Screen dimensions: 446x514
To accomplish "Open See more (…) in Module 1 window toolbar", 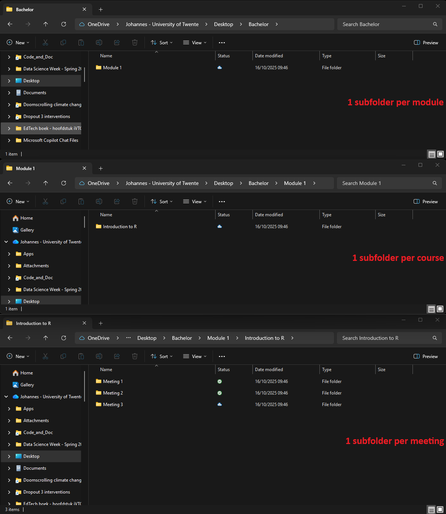I will pos(222,202).
